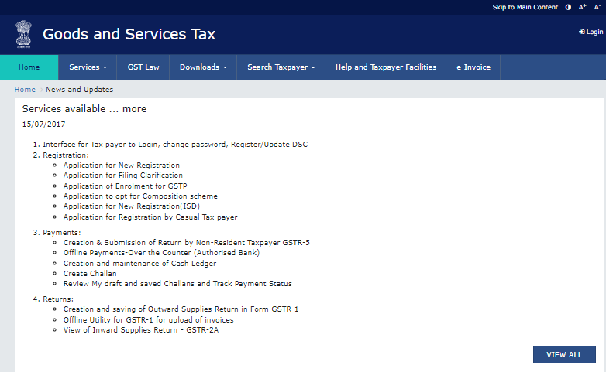Select the Home tab in navbar

tap(29, 67)
